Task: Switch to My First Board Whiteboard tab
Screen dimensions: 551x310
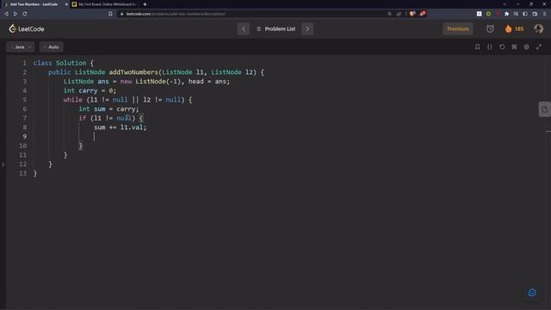Action: [105, 4]
